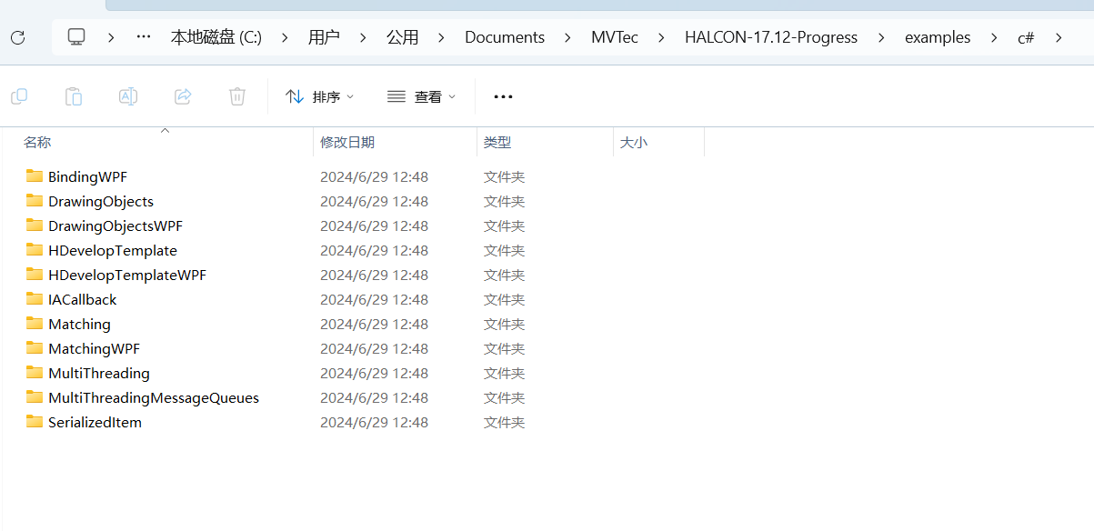This screenshot has height=531, width=1094.
Task: Go to MVTec in the address bar
Action: (x=615, y=37)
